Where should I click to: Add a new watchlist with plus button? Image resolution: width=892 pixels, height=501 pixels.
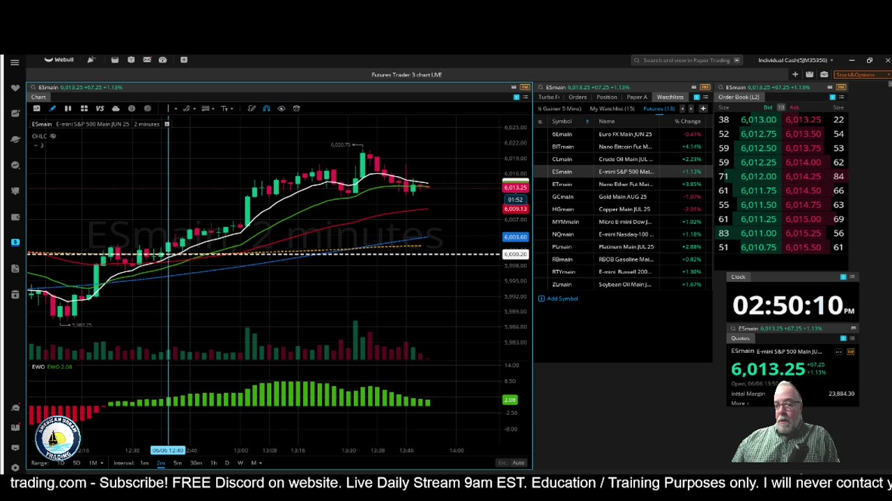[x=703, y=109]
